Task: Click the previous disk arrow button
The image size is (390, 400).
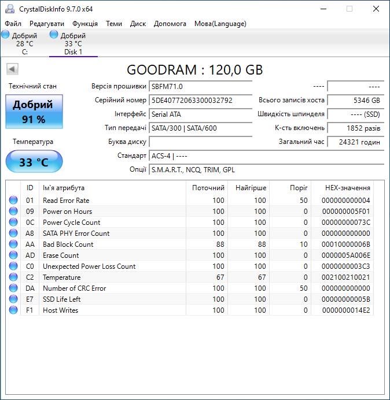Action: tap(12, 69)
